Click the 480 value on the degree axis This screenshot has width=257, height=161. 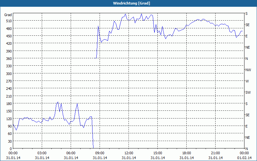point(9,29)
